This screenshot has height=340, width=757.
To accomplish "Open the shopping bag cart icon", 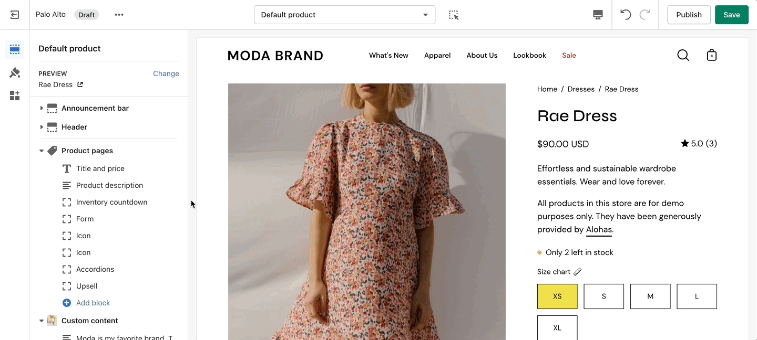I will point(712,55).
